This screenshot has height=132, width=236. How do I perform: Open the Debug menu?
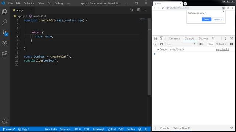(59, 3)
